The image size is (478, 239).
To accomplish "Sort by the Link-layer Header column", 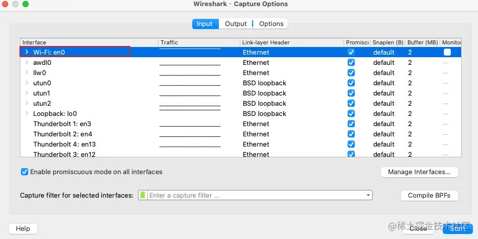I will click(x=292, y=42).
